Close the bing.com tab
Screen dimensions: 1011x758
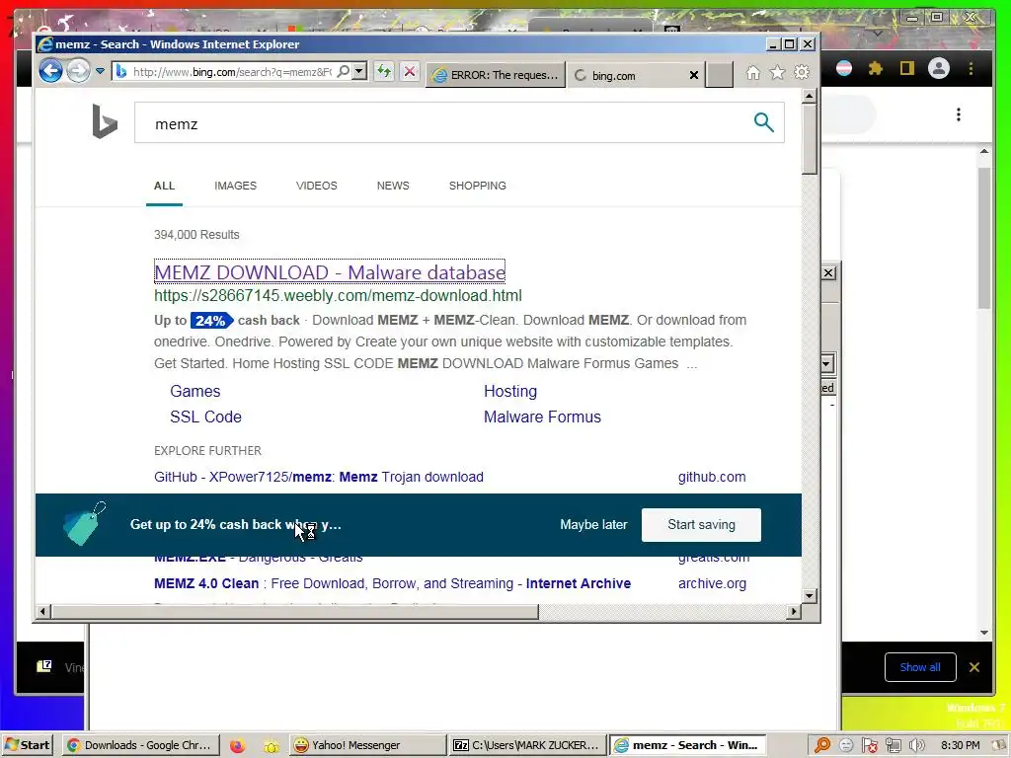[x=694, y=75]
